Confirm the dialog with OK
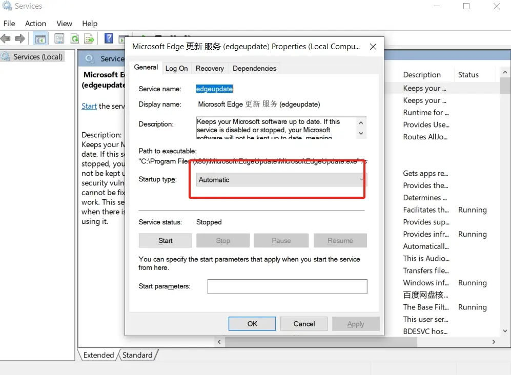The width and height of the screenshot is (511, 375). coord(252,324)
